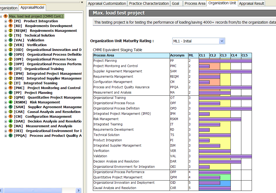Click the level 5 icon beside [PPQA] row
This screenshot has height=193, width=276.
coord(11,135)
